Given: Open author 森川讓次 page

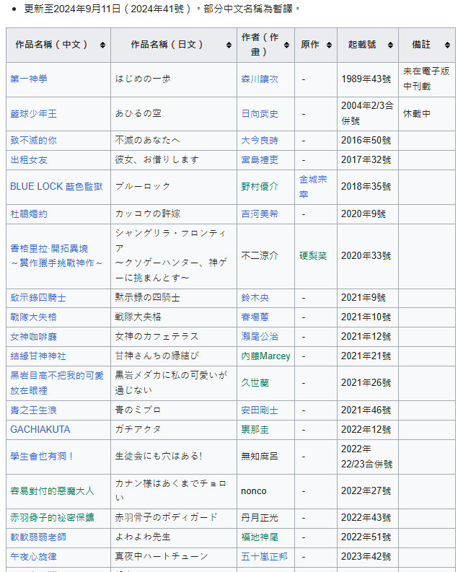Looking at the screenshot, I should [260, 79].
